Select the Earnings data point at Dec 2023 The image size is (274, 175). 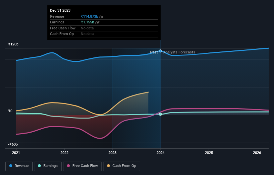(x=161, y=114)
